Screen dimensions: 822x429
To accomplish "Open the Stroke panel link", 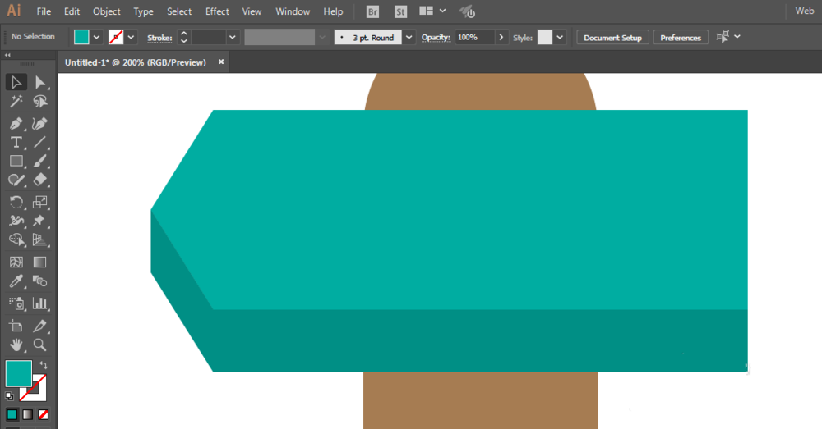I will (x=159, y=38).
